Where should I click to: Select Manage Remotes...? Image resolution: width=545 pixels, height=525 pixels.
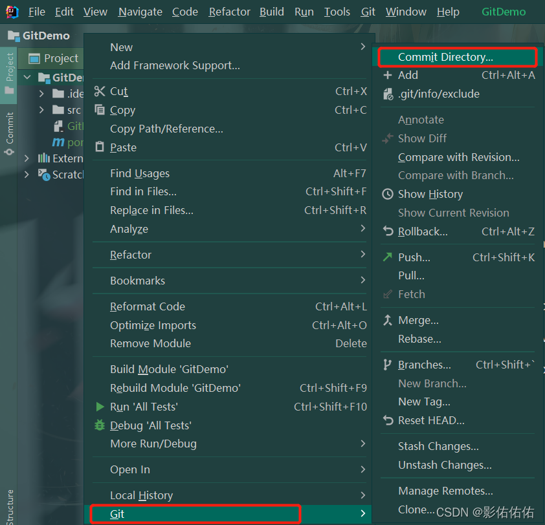point(458,491)
